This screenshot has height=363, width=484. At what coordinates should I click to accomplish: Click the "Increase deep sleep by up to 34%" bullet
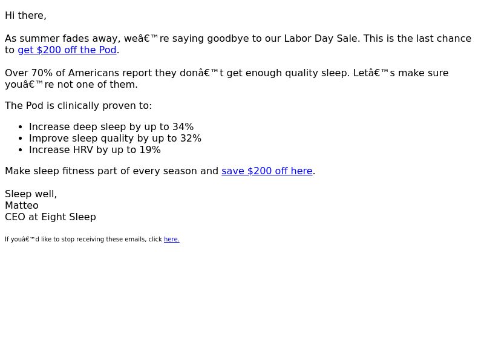[111, 127]
